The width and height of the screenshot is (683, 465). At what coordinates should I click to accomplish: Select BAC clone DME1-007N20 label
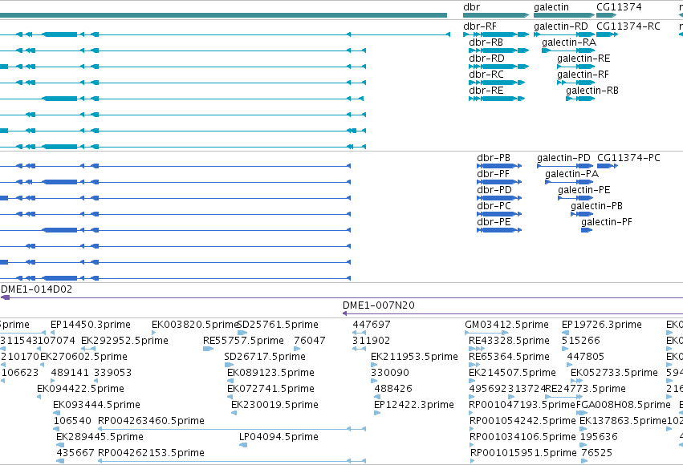(x=379, y=305)
